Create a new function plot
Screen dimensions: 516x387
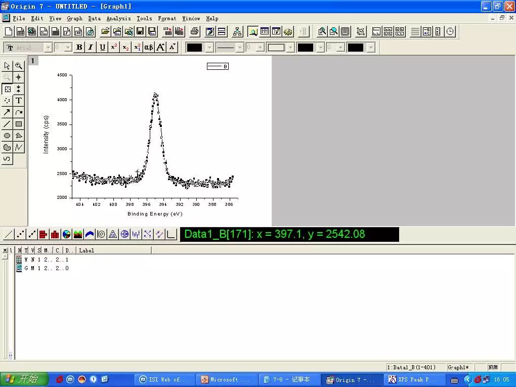(67, 31)
